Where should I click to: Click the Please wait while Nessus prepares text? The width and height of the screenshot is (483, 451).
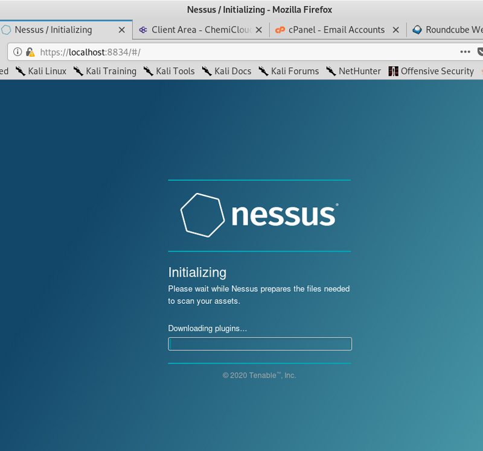coord(259,295)
